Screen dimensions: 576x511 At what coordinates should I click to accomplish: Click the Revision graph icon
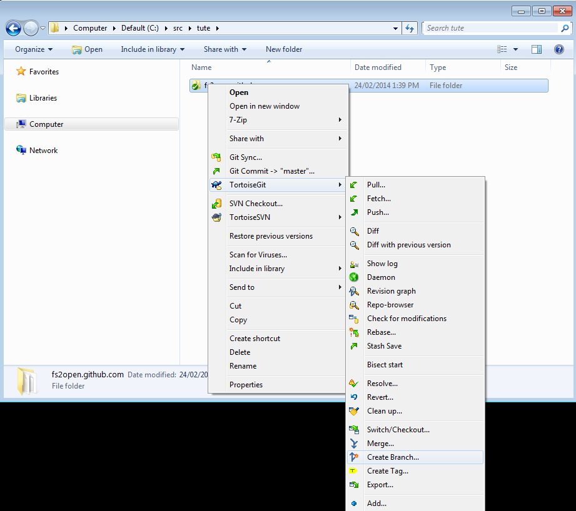pos(355,291)
